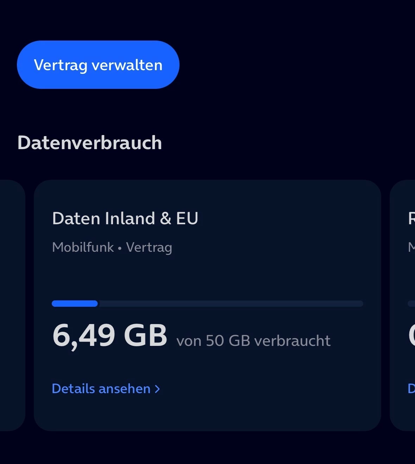
Task: Open the cut-off details link on the right card
Action: [x=411, y=389]
